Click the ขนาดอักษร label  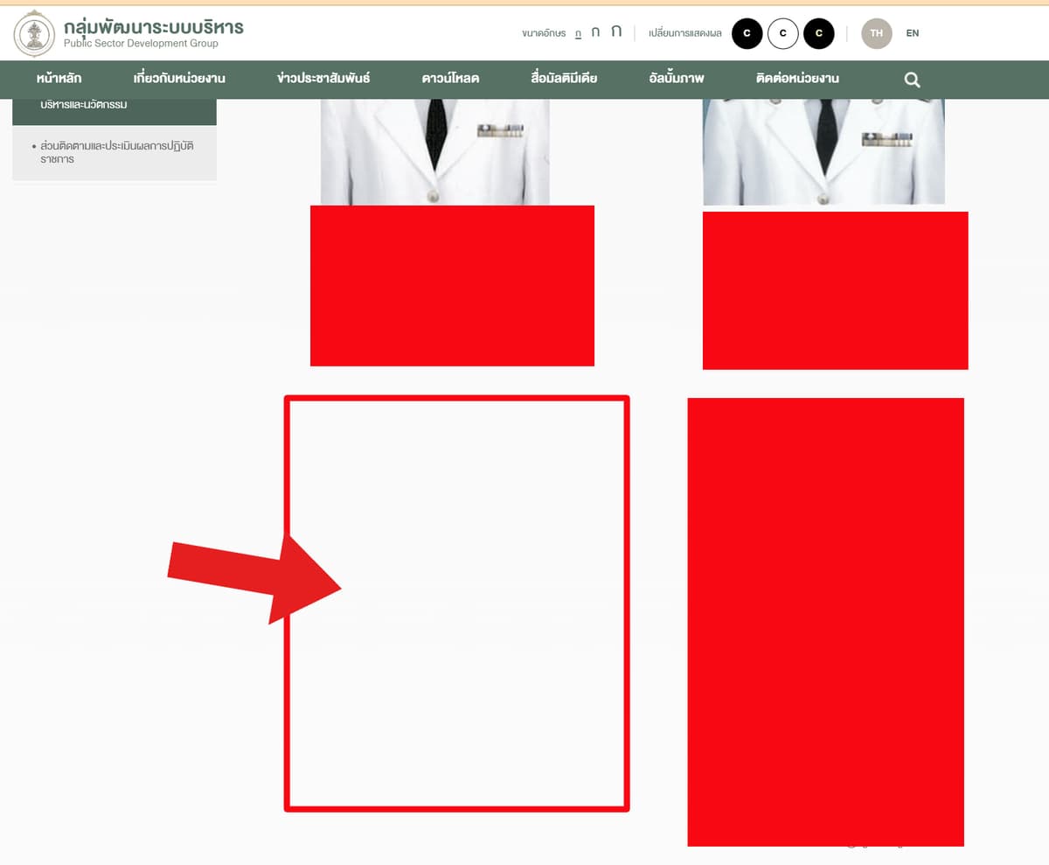[544, 33]
